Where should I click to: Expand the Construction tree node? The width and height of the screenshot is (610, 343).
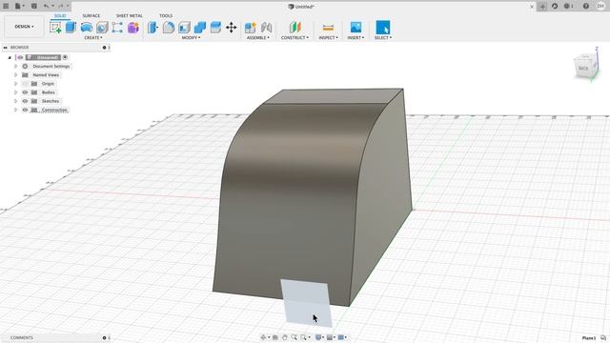tap(15, 111)
